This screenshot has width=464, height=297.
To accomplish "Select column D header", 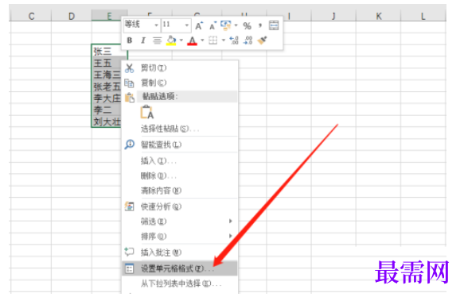I will [x=72, y=16].
